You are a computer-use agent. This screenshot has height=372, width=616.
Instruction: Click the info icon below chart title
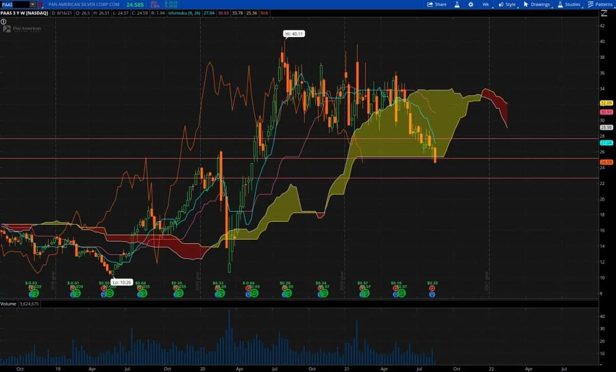pyautogui.click(x=4, y=22)
